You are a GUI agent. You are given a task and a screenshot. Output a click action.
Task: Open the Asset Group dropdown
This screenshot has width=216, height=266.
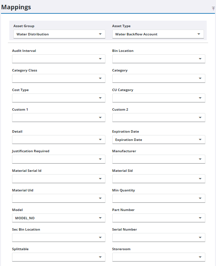[59, 34]
